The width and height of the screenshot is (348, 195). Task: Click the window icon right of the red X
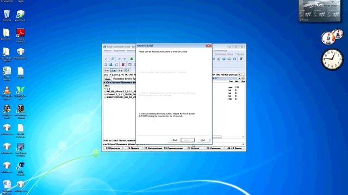(x=130, y=64)
